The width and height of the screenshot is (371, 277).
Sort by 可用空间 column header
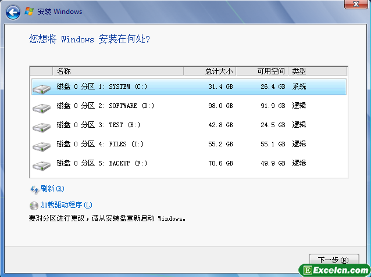point(262,71)
